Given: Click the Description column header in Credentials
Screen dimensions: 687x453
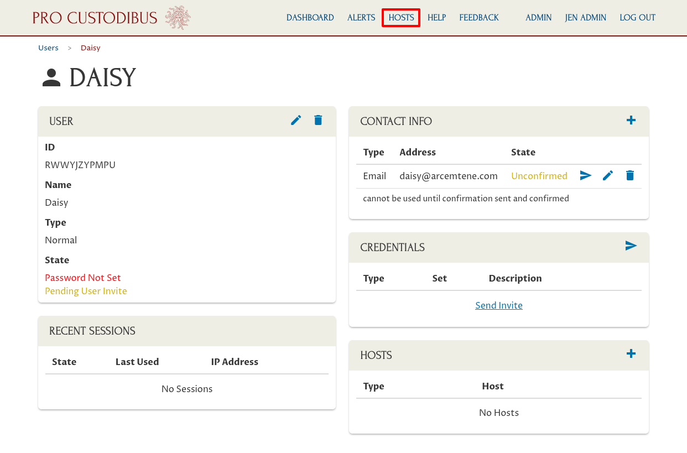Looking at the screenshot, I should click(x=516, y=278).
